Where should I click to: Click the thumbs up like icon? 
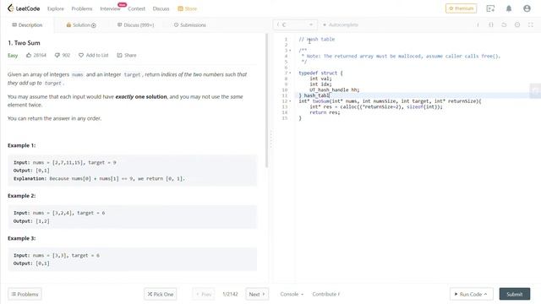(29, 55)
